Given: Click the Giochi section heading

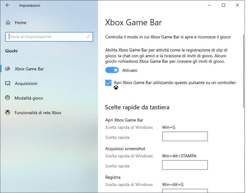Looking at the screenshot, I should [11, 51].
